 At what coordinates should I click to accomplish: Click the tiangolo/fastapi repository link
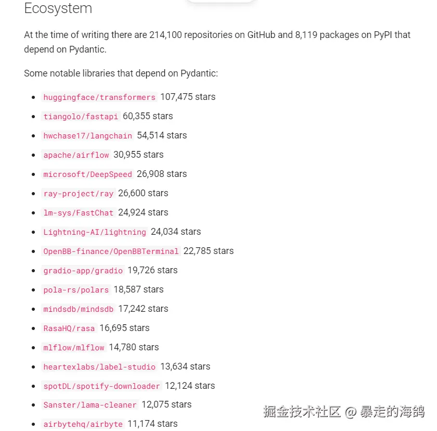pyautogui.click(x=81, y=117)
